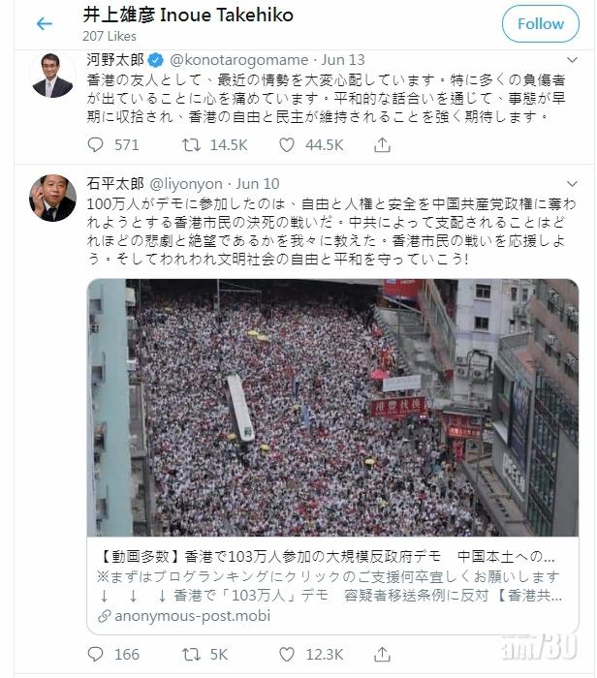Expand options chevron on 石平太郎's tweet
The image size is (597, 678).
572,184
